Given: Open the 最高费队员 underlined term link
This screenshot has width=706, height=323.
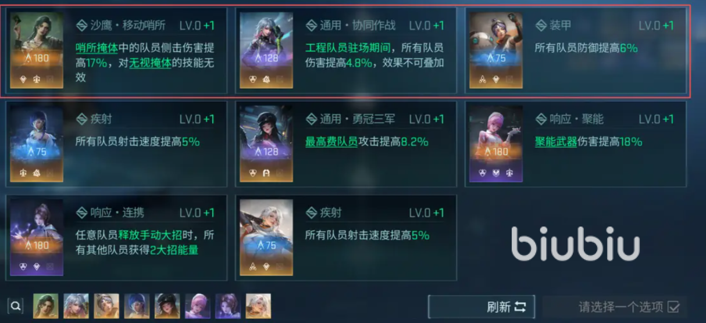Looking at the screenshot, I should (x=331, y=141).
